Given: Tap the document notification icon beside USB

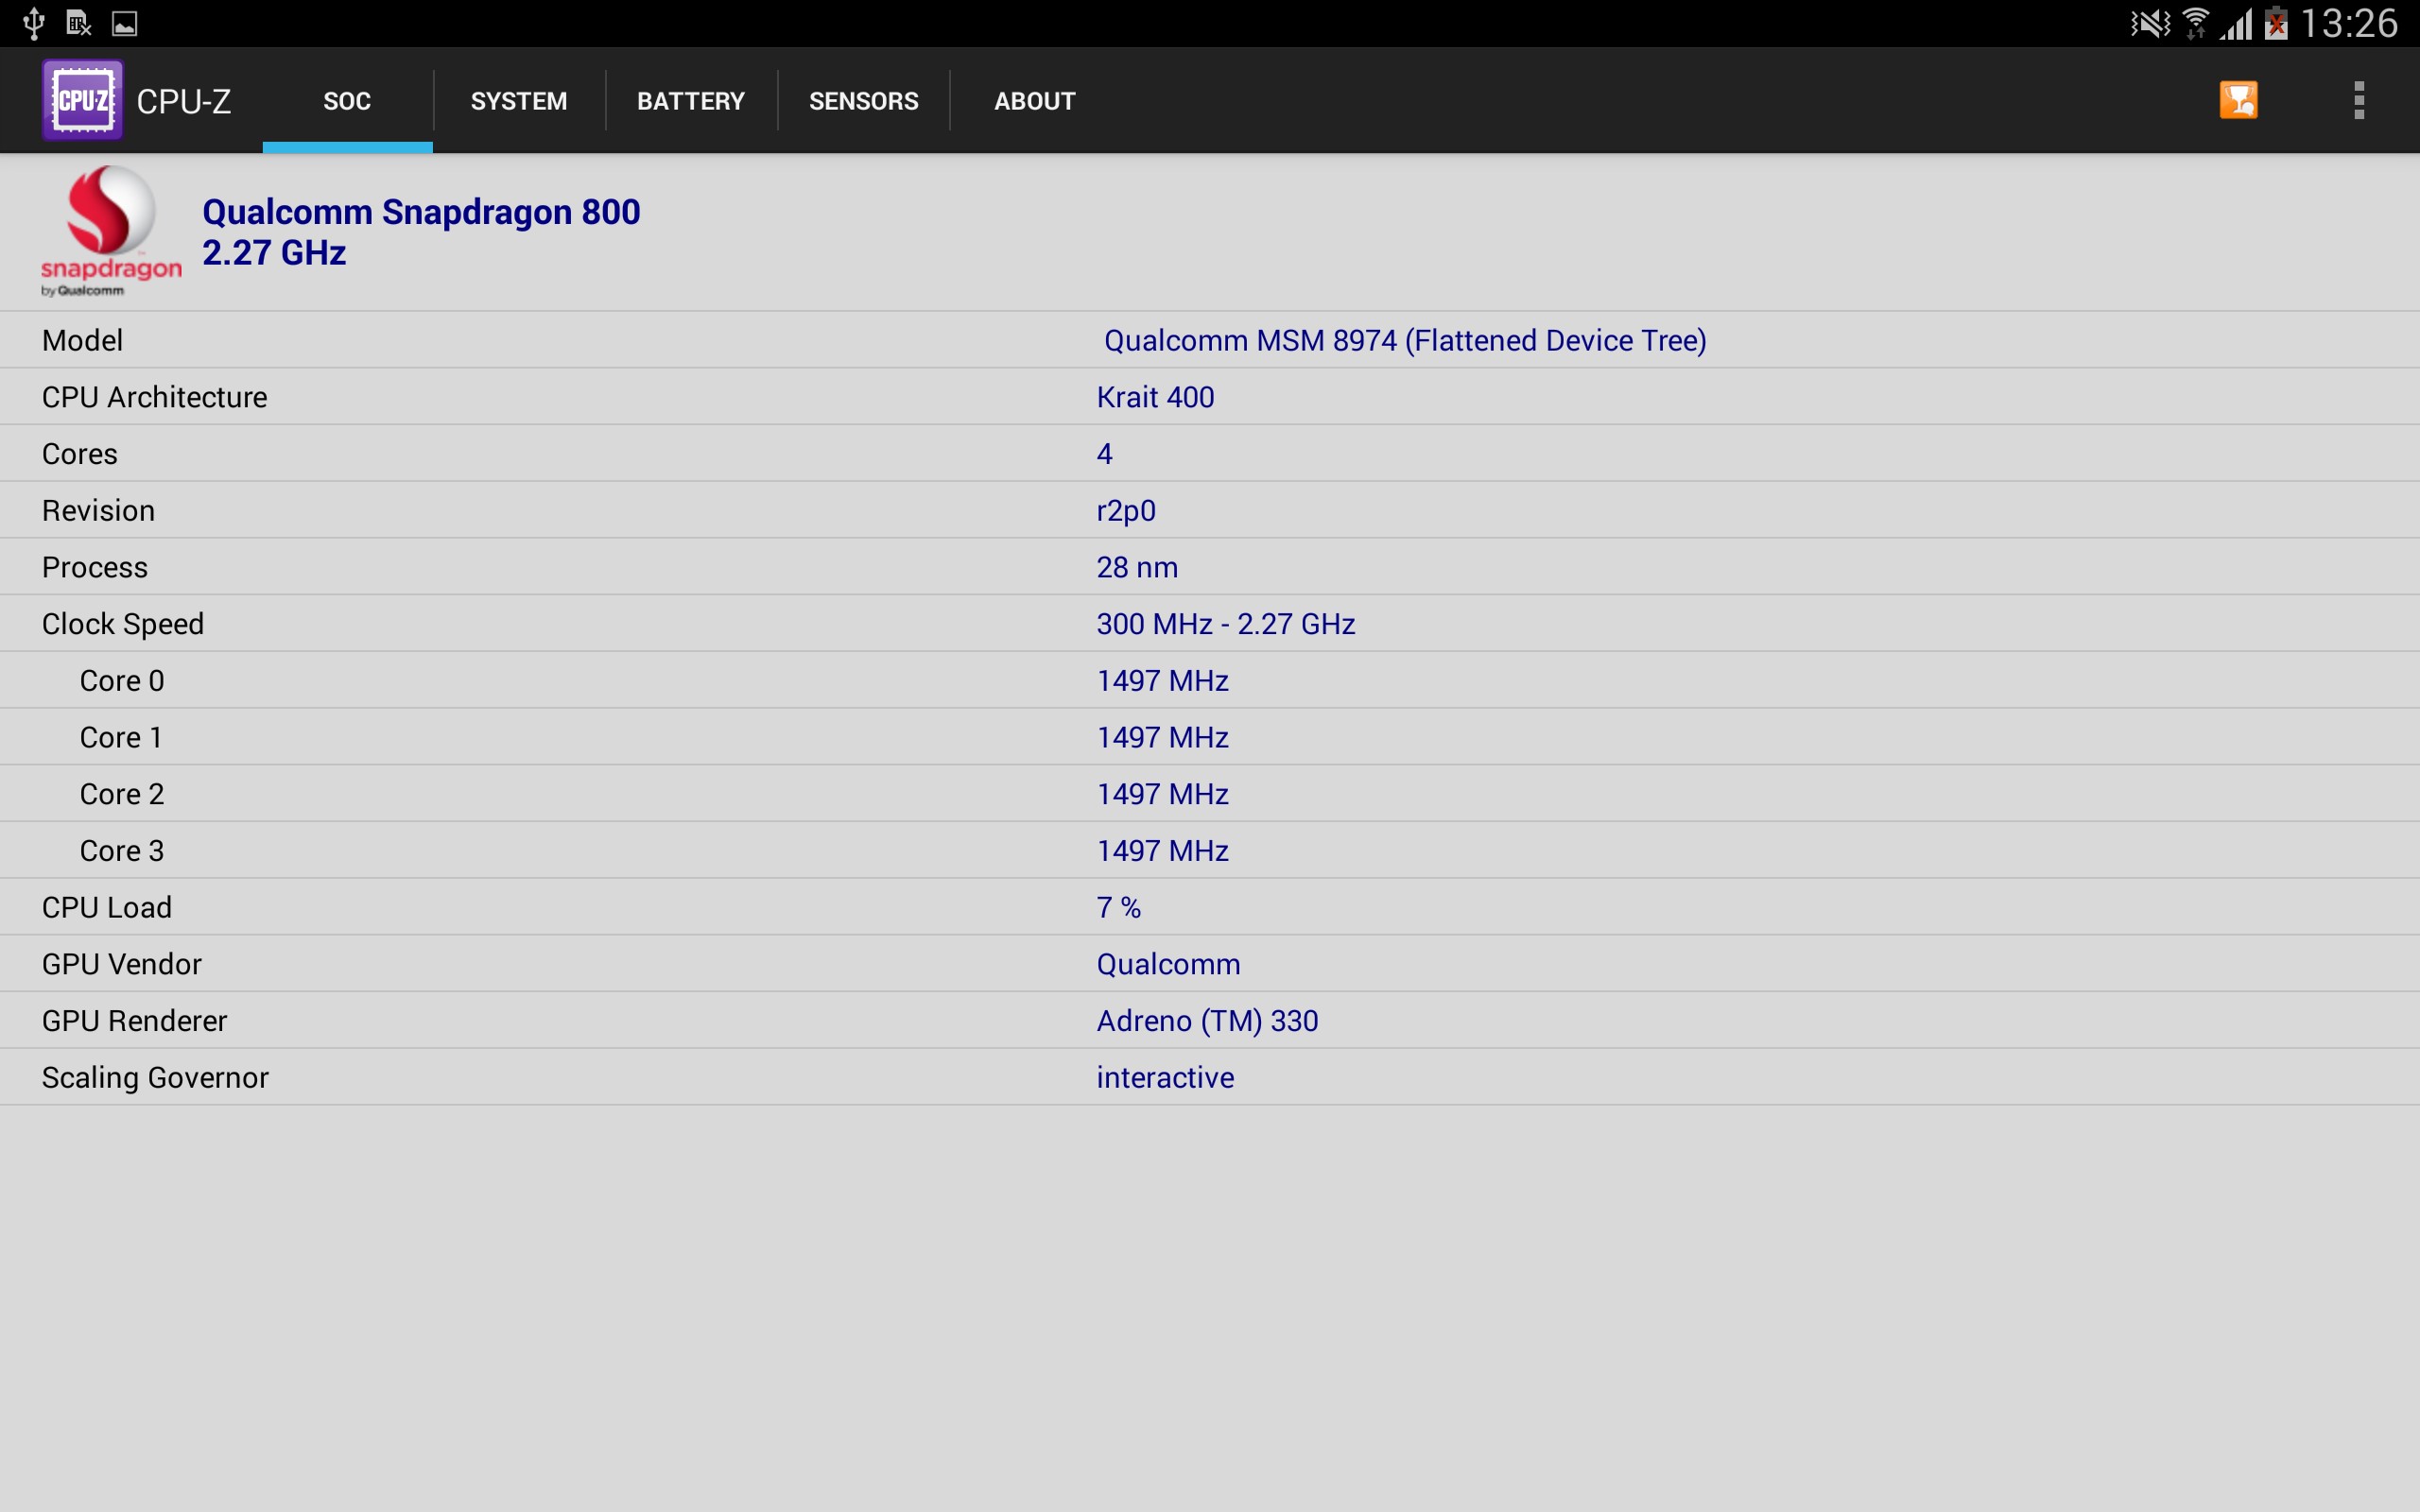Looking at the screenshot, I should coord(78,23).
